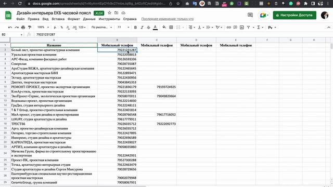The height and width of the screenshot is (187, 333).
Task: Toggle italic formatting
Action: (x=142, y=28)
